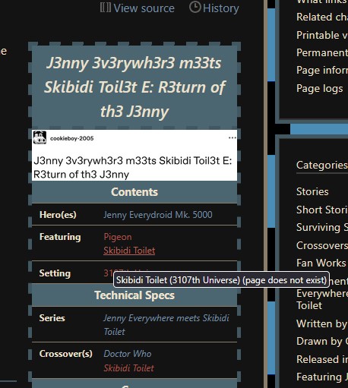The height and width of the screenshot is (388, 348).
Task: Follow the red Pigeon link
Action: (118, 237)
